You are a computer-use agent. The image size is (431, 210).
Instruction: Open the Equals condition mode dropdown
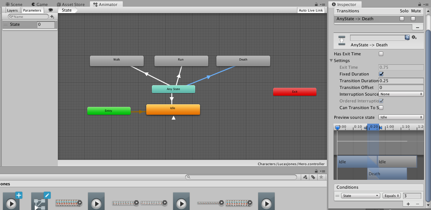(391, 196)
